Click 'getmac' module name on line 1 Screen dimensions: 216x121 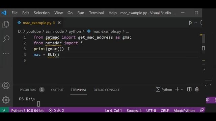point(52,37)
